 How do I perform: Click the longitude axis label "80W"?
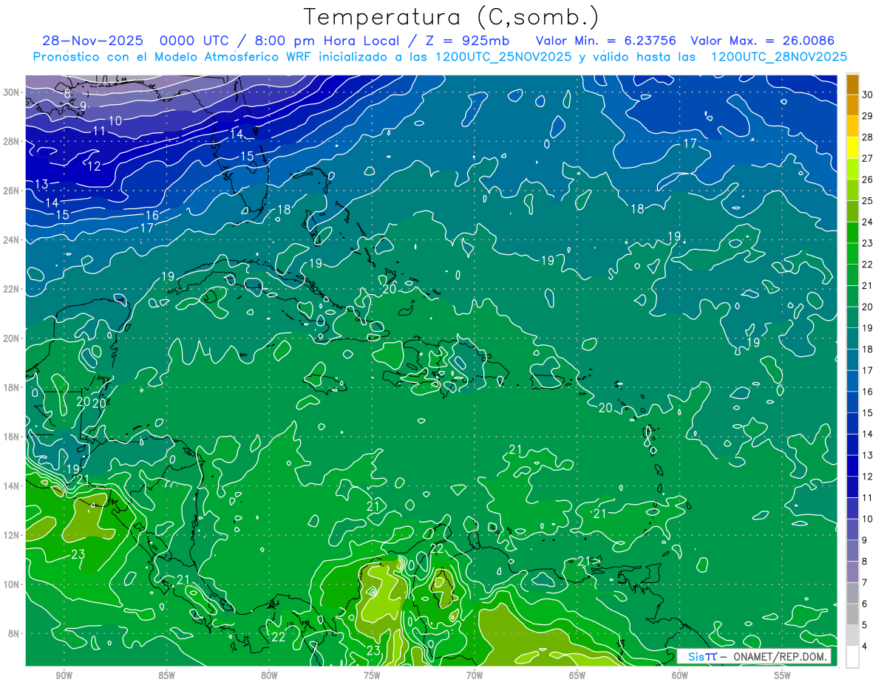click(269, 676)
